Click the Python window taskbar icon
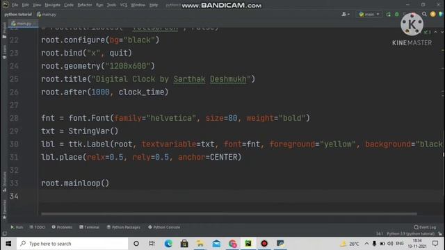445x250 pixels. pos(280,244)
